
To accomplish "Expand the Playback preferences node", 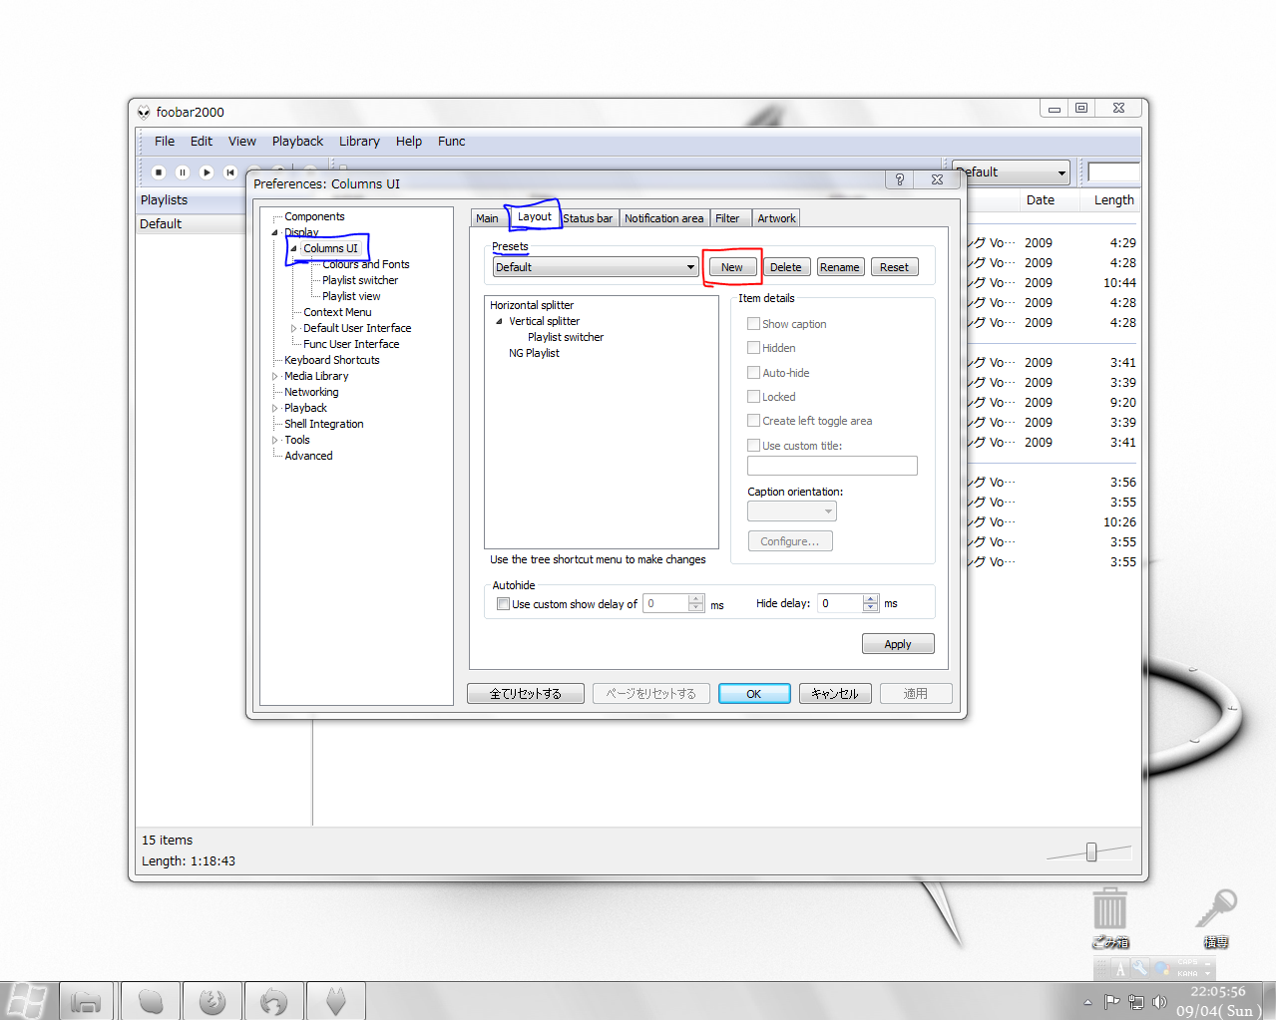I will pyautogui.click(x=275, y=408).
